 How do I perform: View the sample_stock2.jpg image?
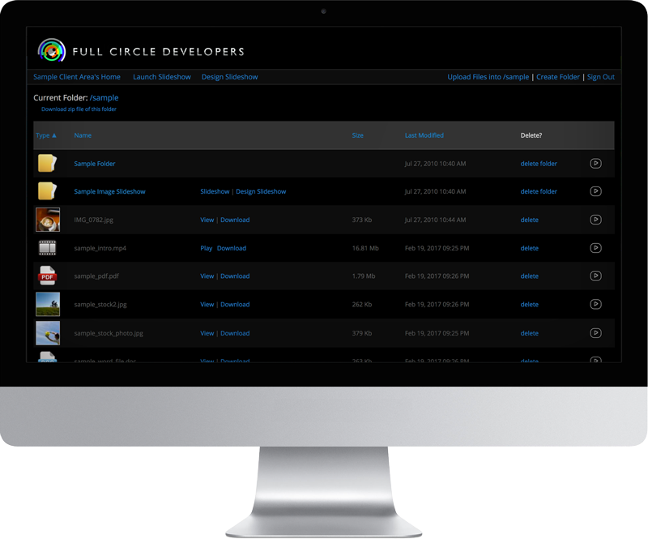(x=207, y=305)
